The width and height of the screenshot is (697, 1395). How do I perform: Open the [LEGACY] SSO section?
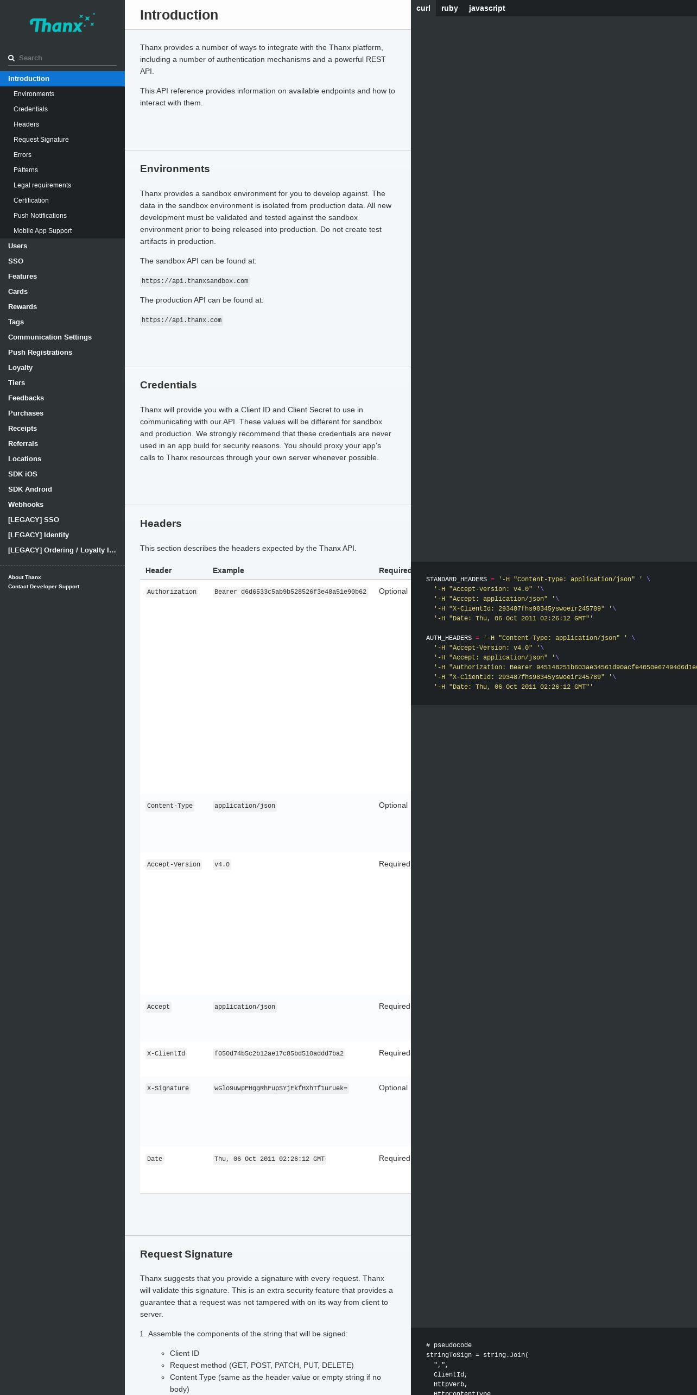(62, 520)
